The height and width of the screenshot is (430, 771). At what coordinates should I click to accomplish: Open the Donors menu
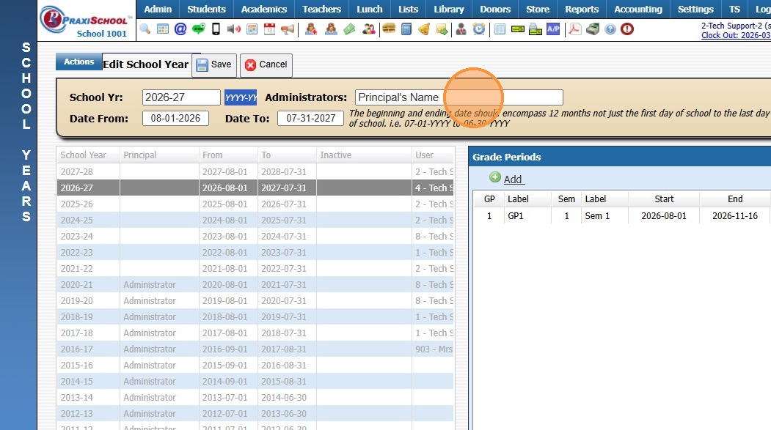tap(495, 10)
